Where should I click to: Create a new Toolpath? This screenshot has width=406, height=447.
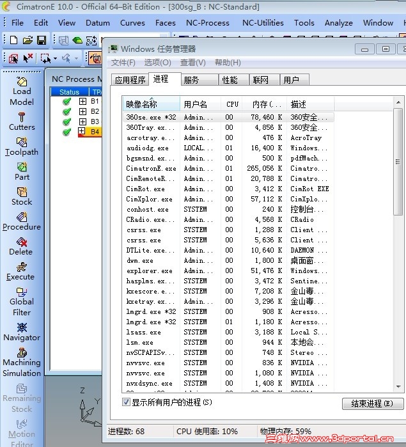coord(22,147)
